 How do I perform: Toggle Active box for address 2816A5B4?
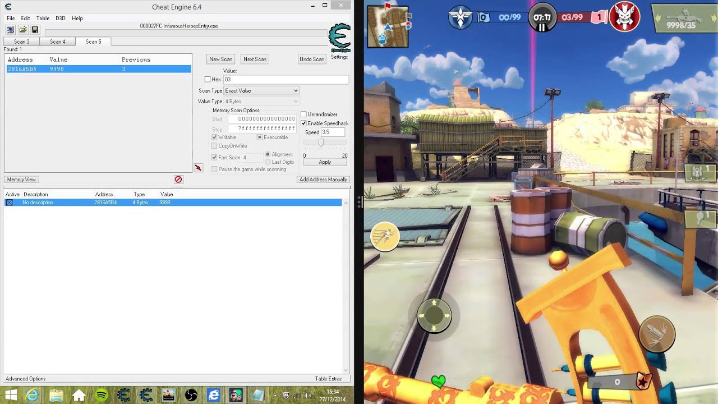click(9, 203)
